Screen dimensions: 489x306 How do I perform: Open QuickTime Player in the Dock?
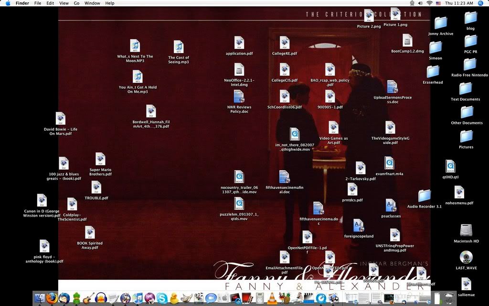pyautogui.click(x=321, y=298)
